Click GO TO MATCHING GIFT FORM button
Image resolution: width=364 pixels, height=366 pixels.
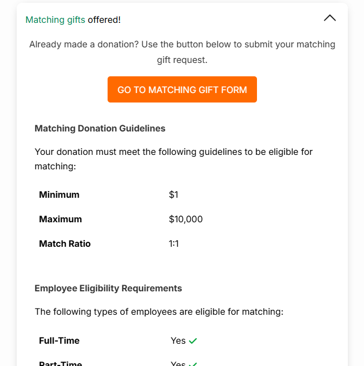tap(182, 89)
